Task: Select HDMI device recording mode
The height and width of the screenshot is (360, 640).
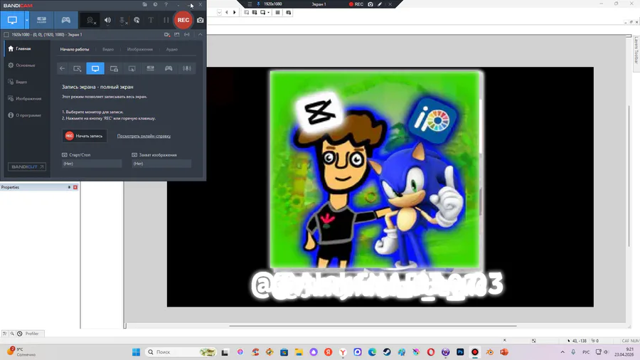Action: click(42, 20)
